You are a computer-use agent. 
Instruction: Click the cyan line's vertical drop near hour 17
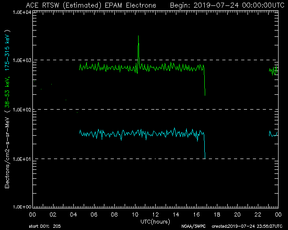(x=204, y=146)
